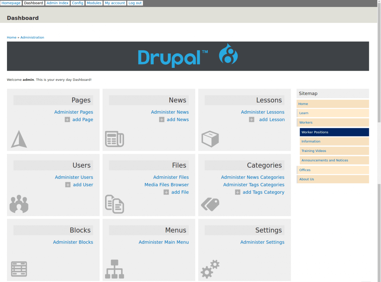Click the Log out tab
Screen dimensions: 381x282
pos(135,3)
